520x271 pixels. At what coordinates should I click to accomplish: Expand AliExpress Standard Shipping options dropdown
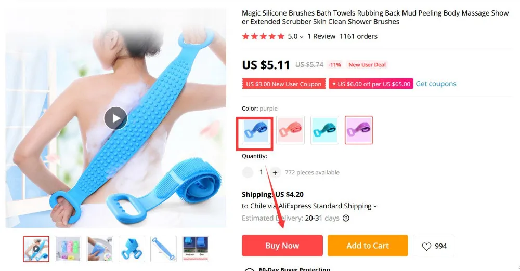pos(375,207)
